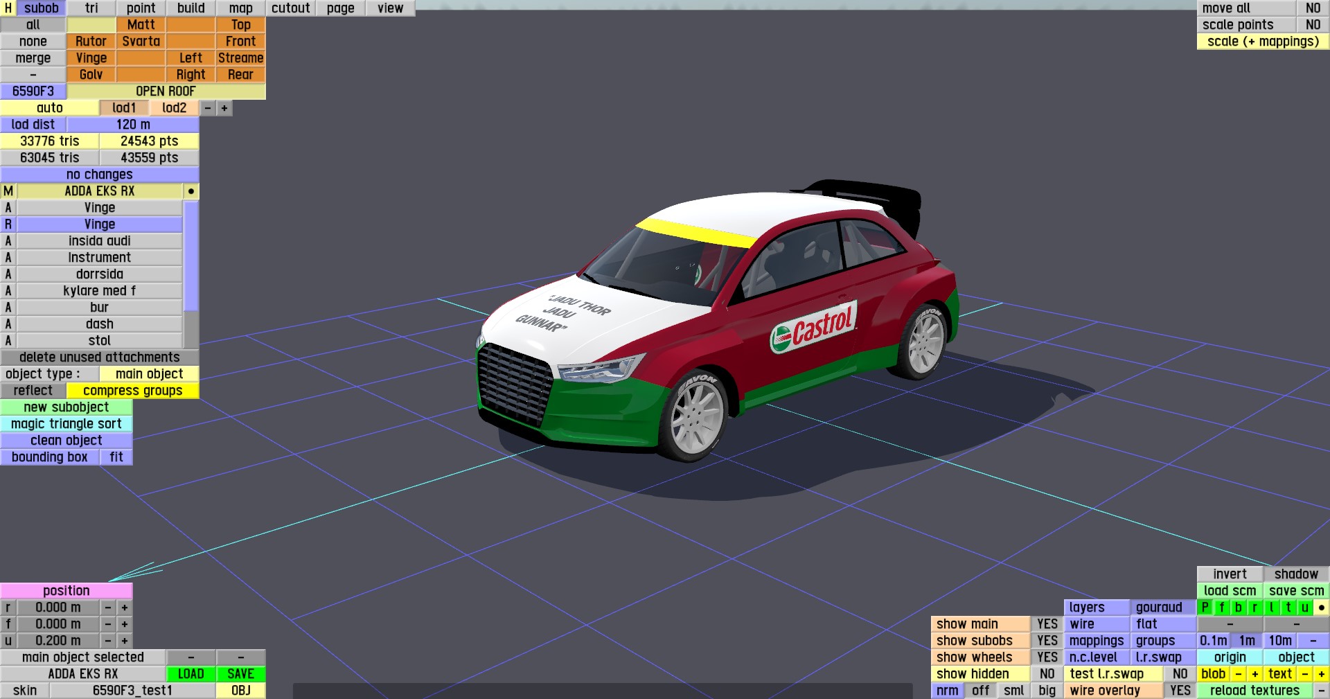The image size is (1330, 699).
Task: Open the map tab
Action: [x=241, y=8]
